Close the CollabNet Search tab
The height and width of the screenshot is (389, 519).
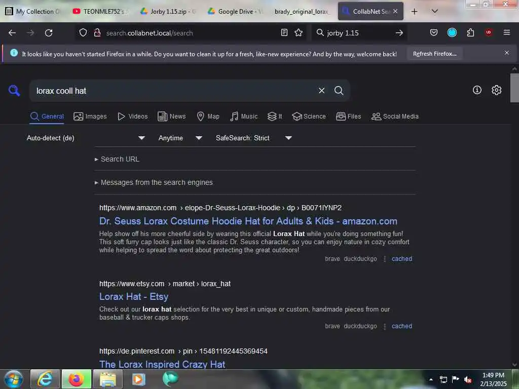click(395, 11)
